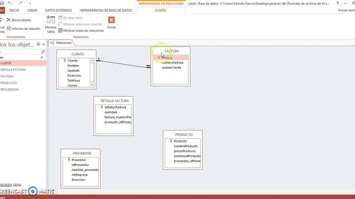
Task: Open the INICIO ribbon tab
Action: click(x=14, y=11)
